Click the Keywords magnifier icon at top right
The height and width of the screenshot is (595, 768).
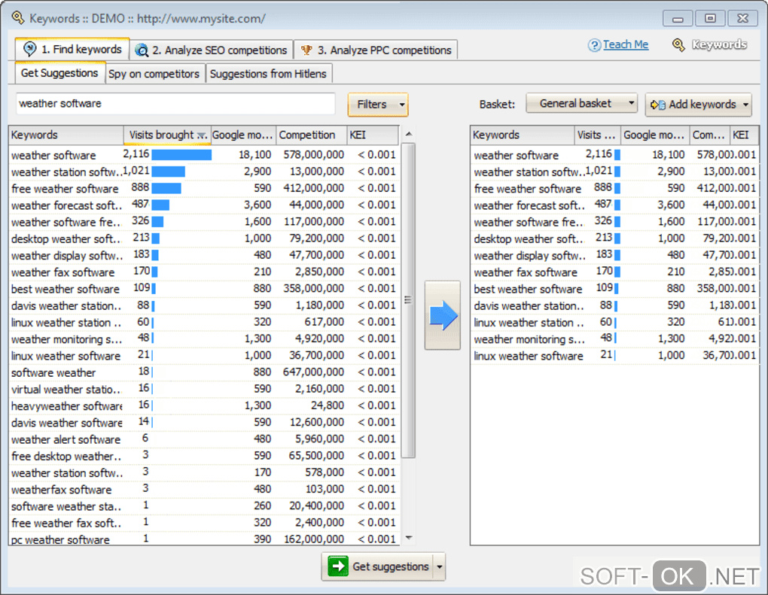[x=678, y=45]
